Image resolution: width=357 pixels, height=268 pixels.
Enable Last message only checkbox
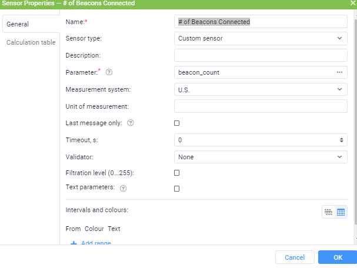click(x=176, y=123)
